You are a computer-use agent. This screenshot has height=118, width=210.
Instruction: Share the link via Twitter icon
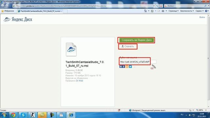(130, 67)
